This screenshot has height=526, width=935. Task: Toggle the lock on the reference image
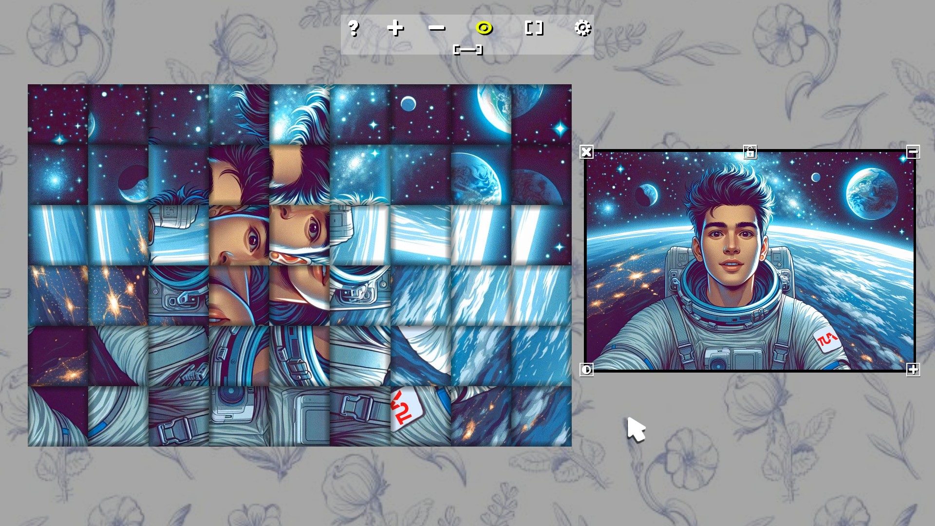(750, 152)
